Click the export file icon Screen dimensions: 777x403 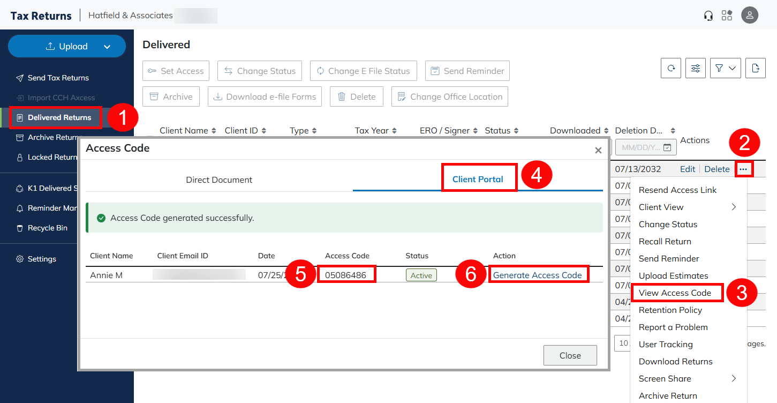tap(755, 69)
